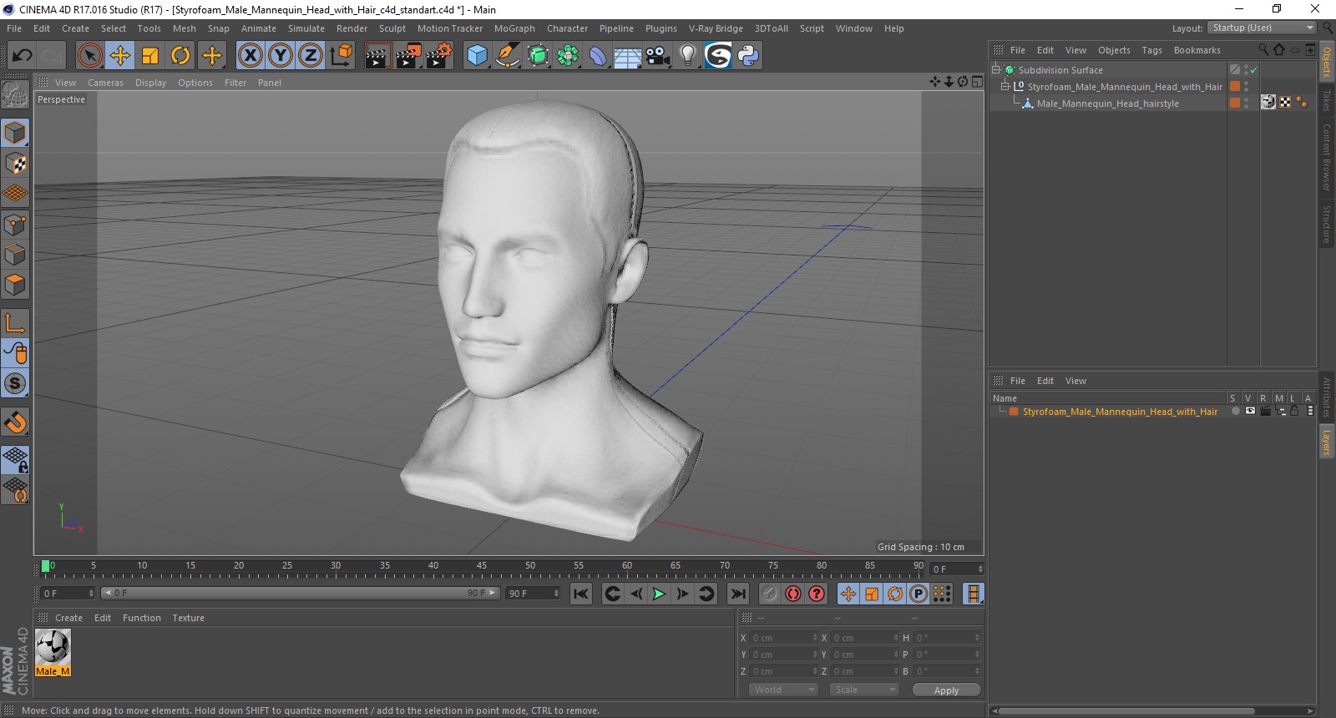Screen dimensions: 1336x718
Task: Toggle Y-axis lock
Action: (x=281, y=56)
